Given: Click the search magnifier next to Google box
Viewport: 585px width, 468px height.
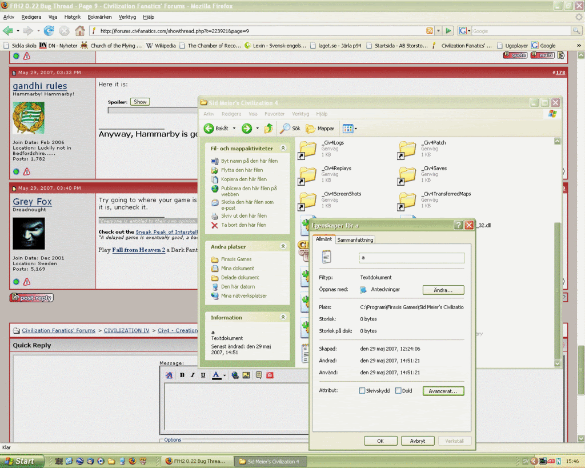Looking at the screenshot, I should pyautogui.click(x=576, y=31).
